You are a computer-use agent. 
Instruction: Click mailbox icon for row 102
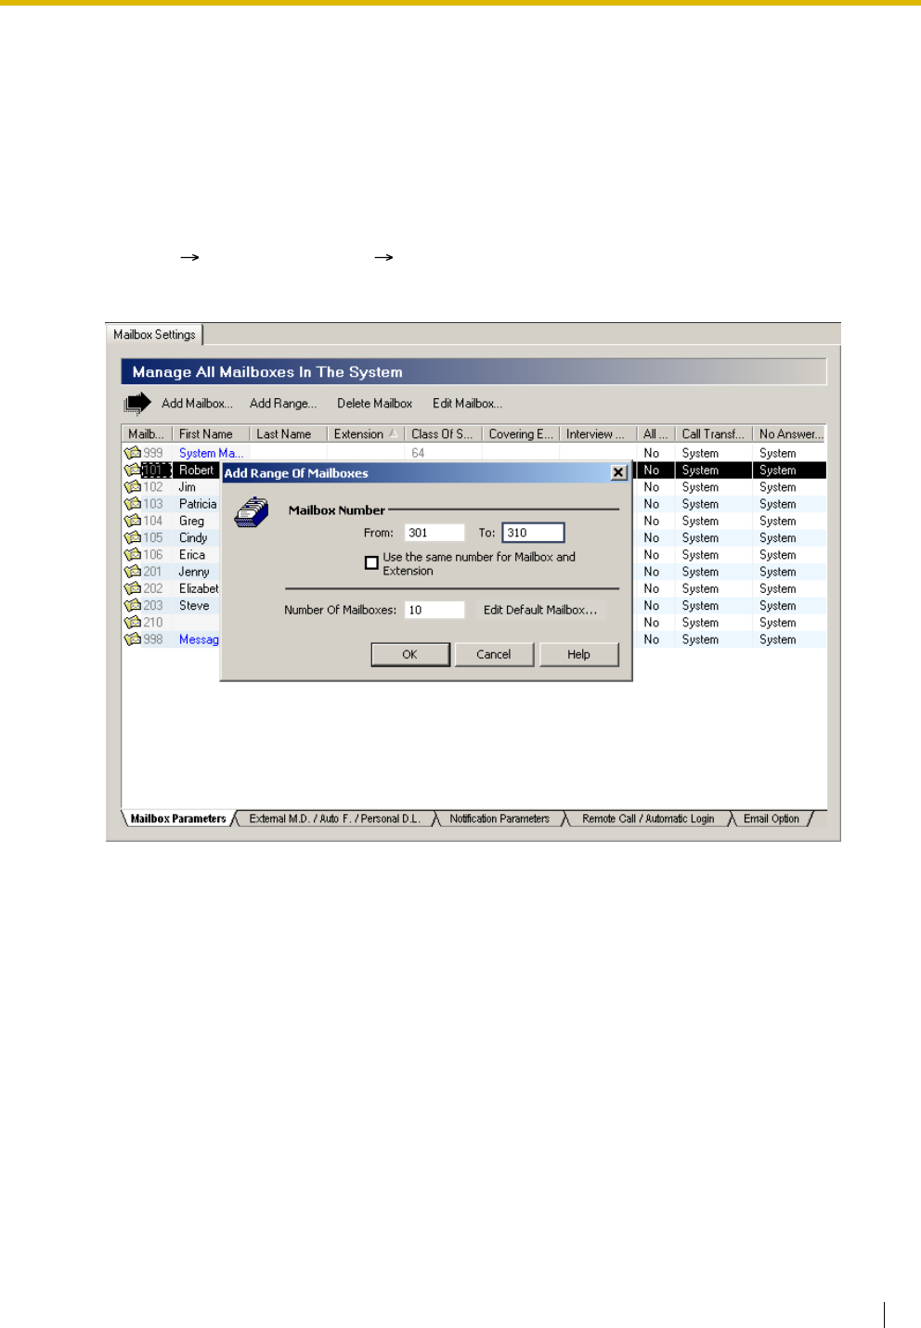133,486
